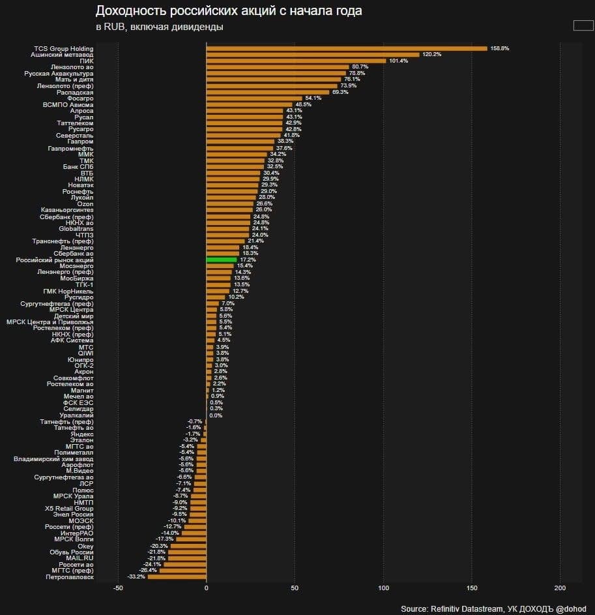Click the -33.2% value label
The height and width of the screenshot is (615, 595).
[136, 577]
